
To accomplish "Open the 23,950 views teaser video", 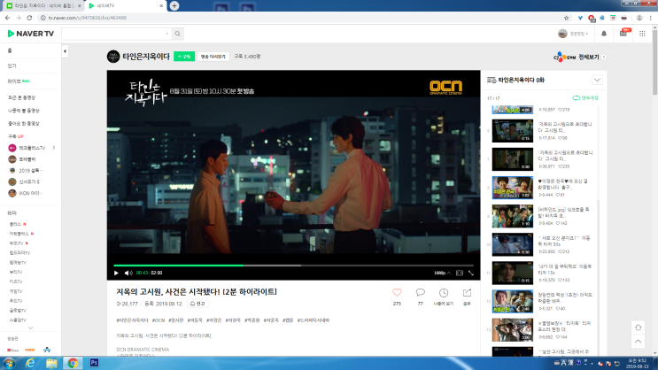I will point(513,244).
